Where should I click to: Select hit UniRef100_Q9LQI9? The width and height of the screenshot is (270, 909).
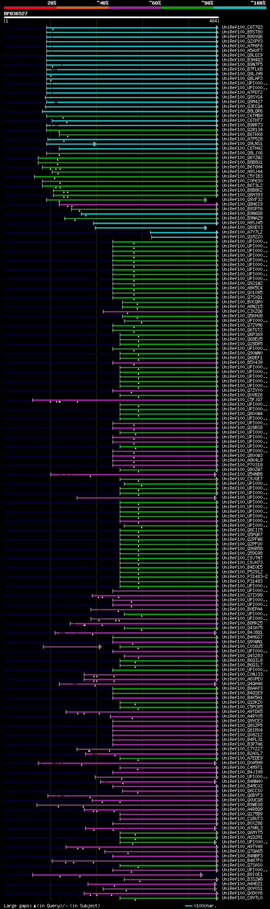pos(242,55)
